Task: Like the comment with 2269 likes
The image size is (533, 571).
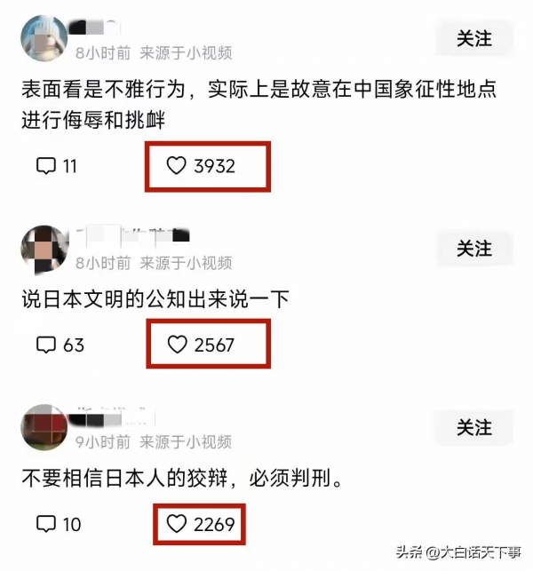Action: 201,525
